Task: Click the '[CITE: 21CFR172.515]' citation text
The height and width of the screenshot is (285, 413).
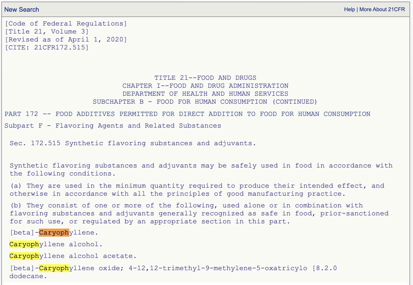Action: pos(47,48)
